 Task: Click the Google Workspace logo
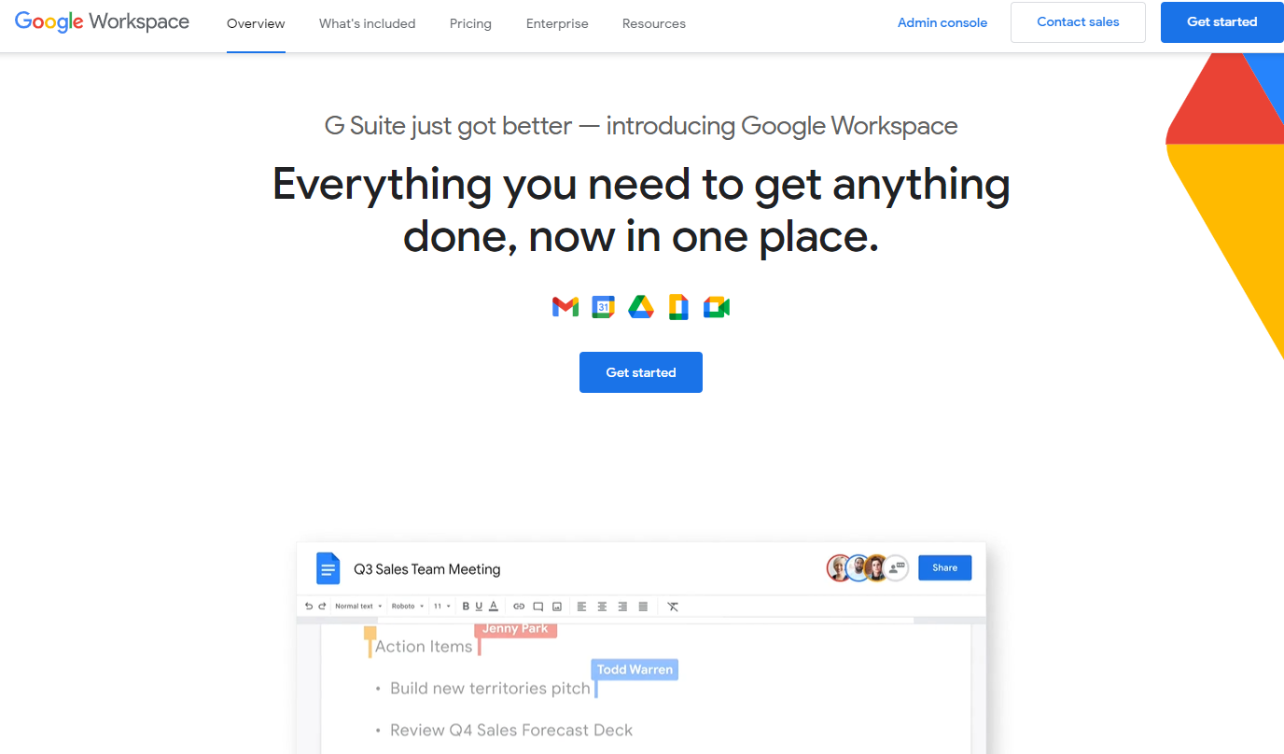pos(102,22)
